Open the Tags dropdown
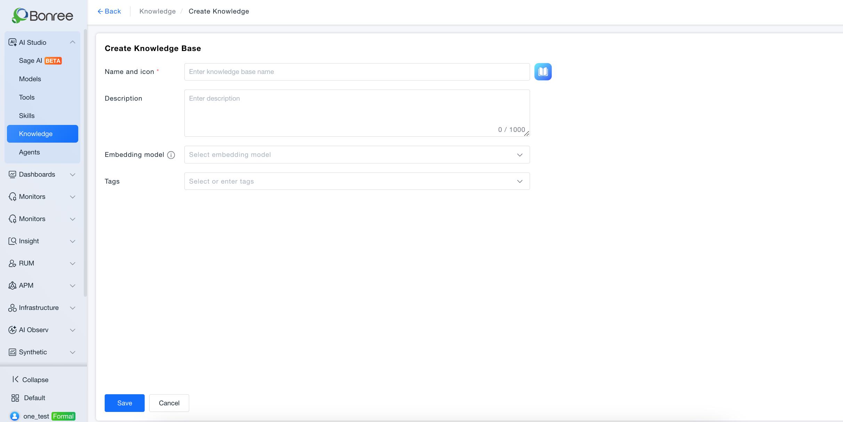 (357, 181)
